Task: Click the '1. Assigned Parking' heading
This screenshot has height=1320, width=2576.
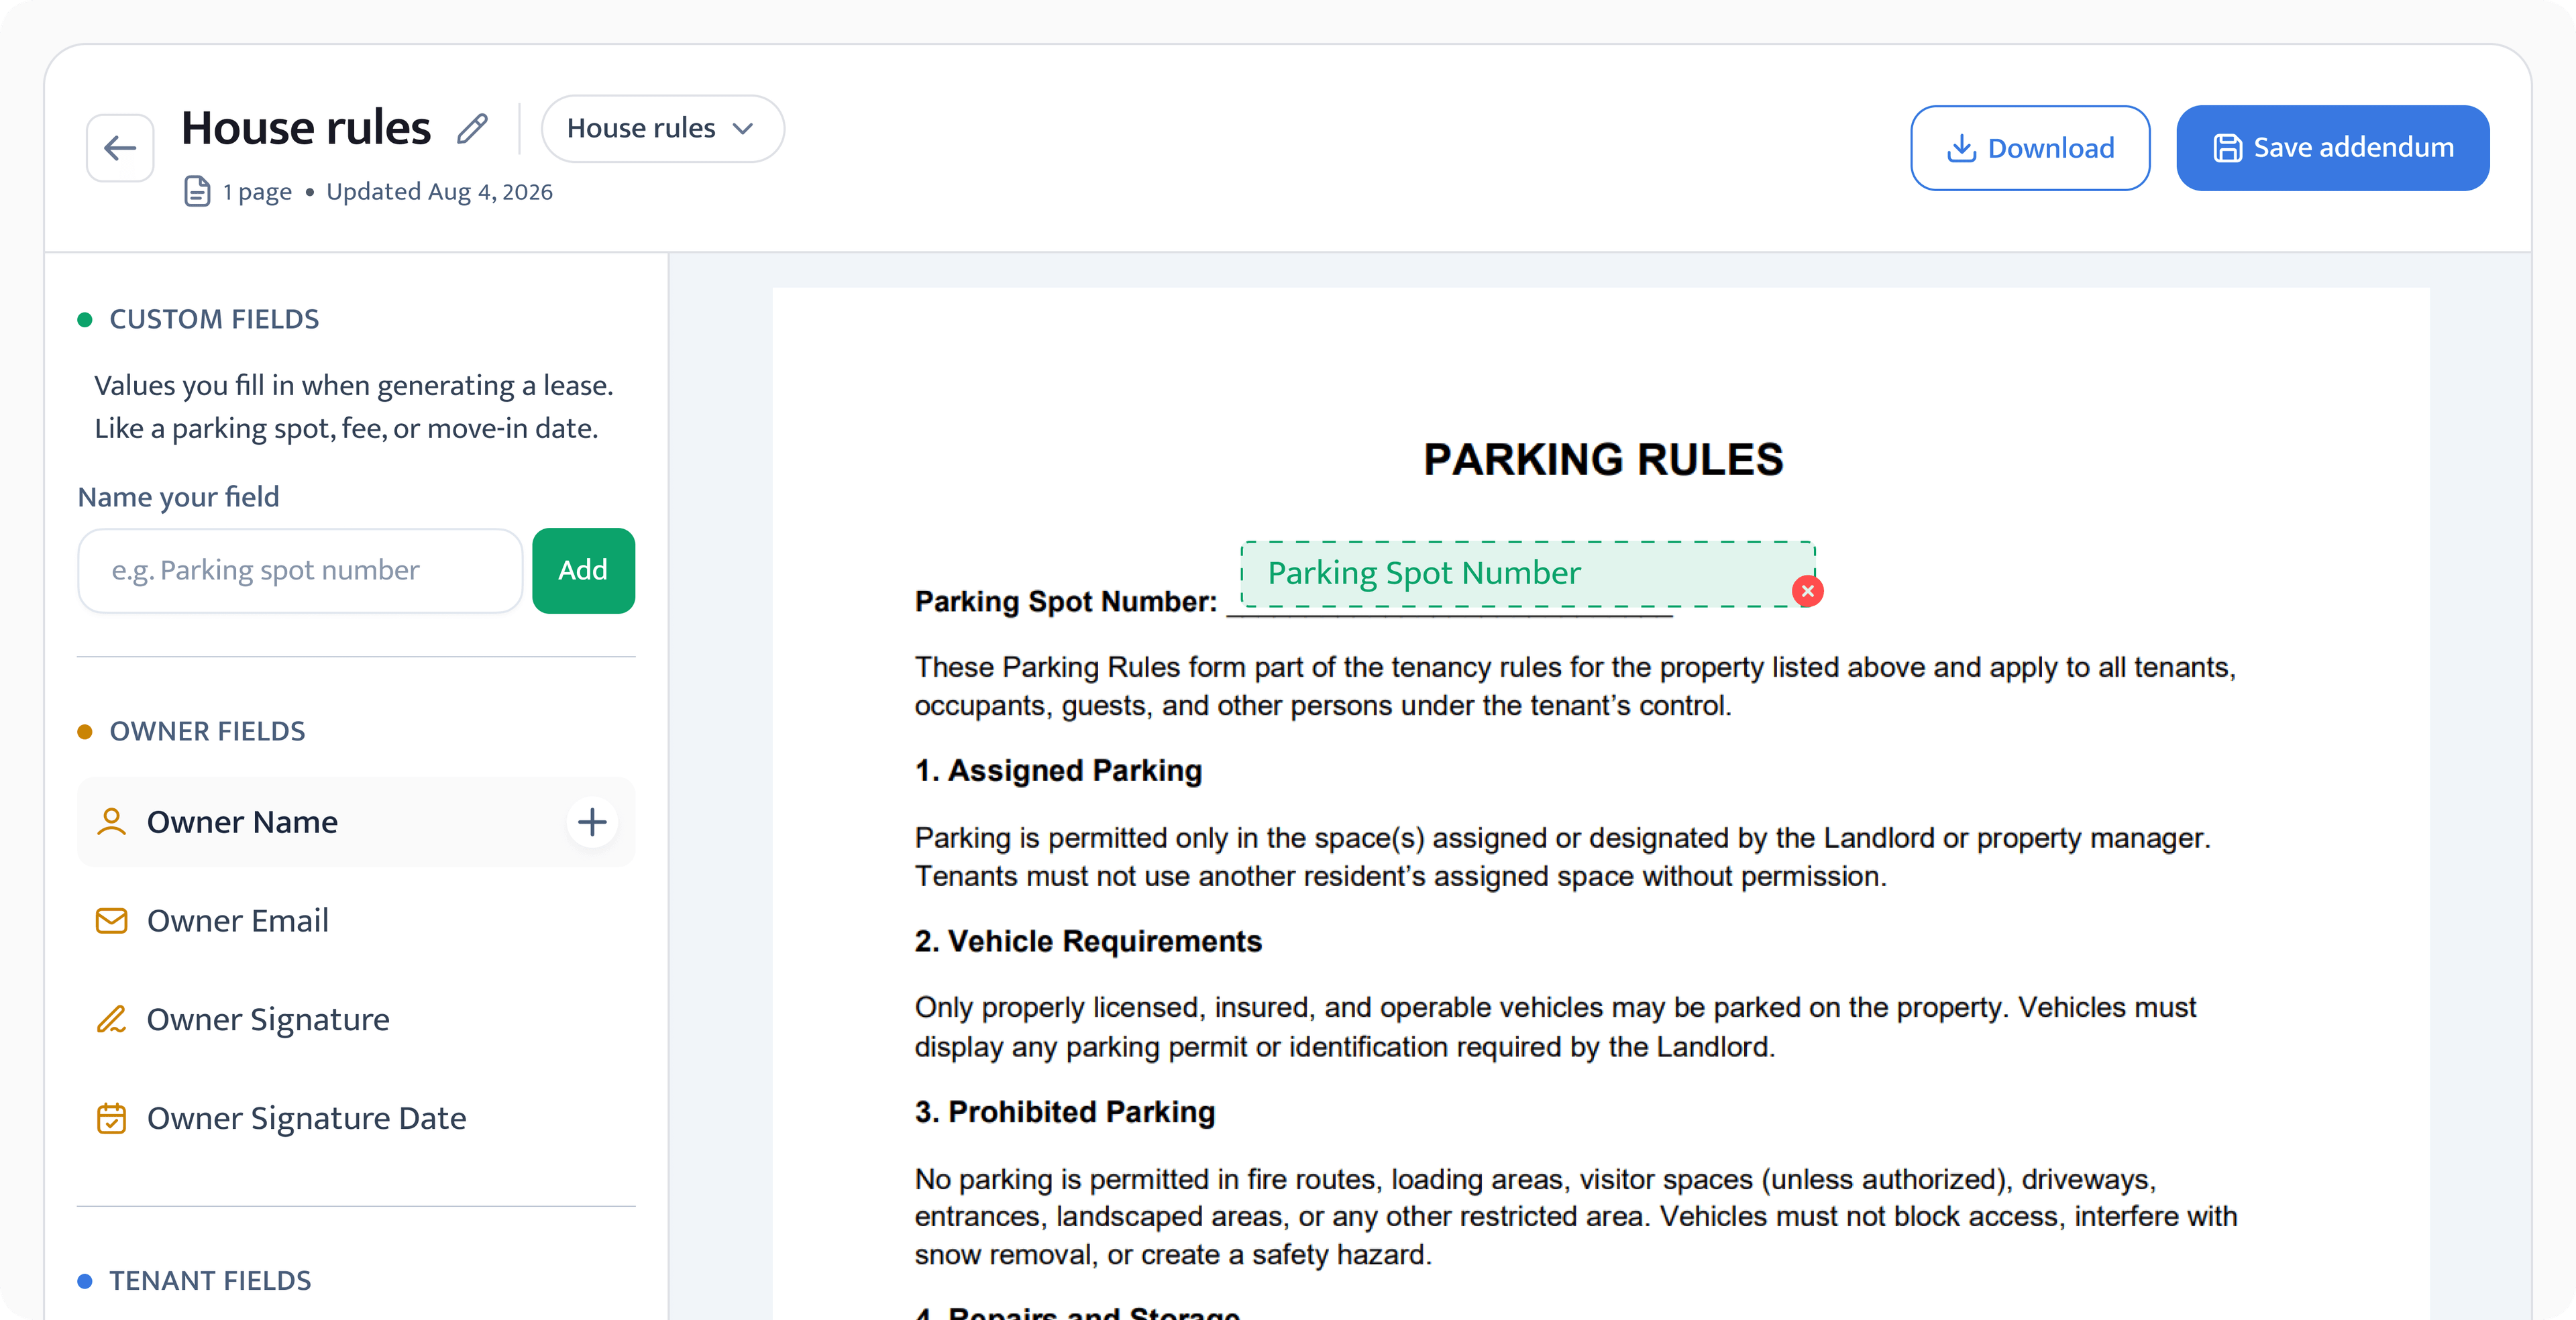Action: (x=1058, y=770)
